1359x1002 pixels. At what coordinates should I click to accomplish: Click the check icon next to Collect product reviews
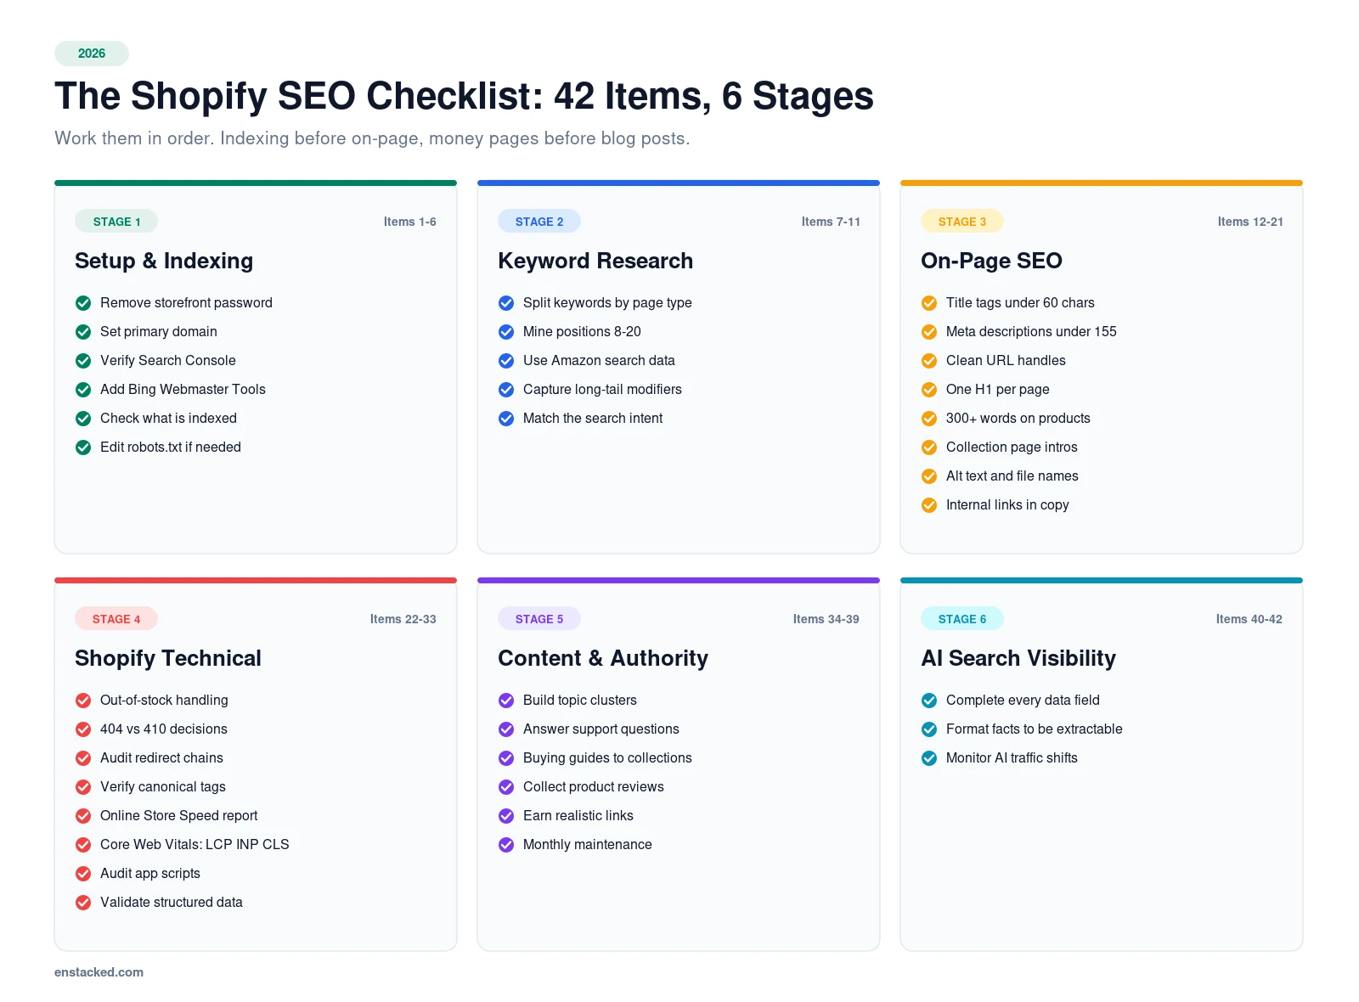506,787
